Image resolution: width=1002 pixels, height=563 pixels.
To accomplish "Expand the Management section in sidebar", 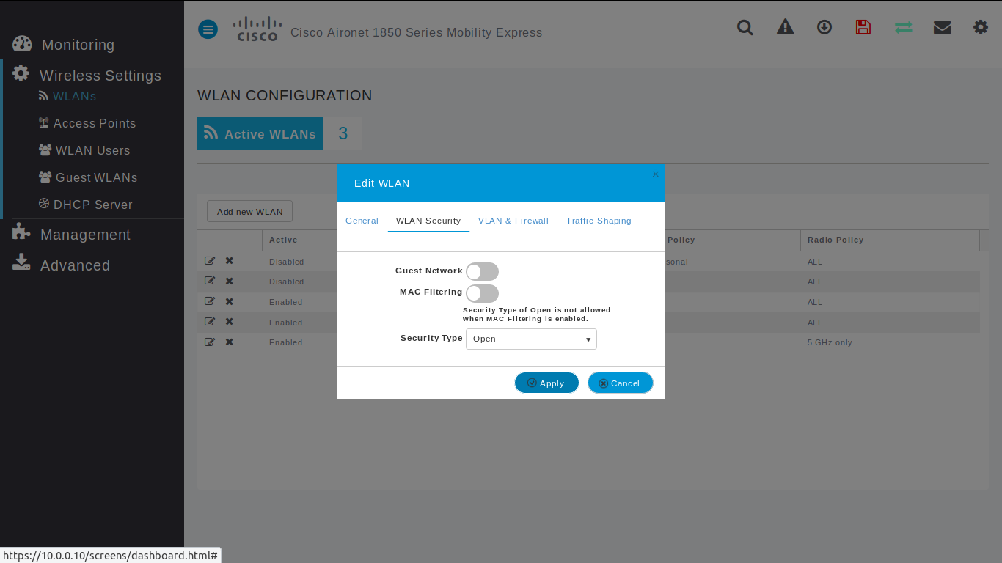I will pyautogui.click(x=84, y=235).
